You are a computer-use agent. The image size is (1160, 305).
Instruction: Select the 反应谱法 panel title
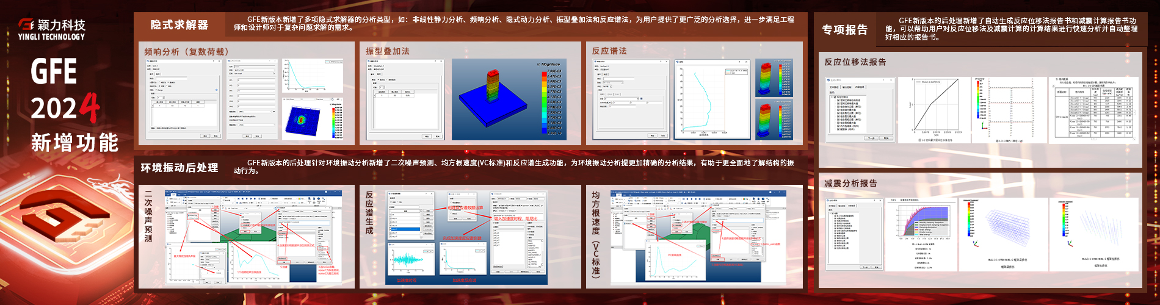pyautogui.click(x=609, y=51)
